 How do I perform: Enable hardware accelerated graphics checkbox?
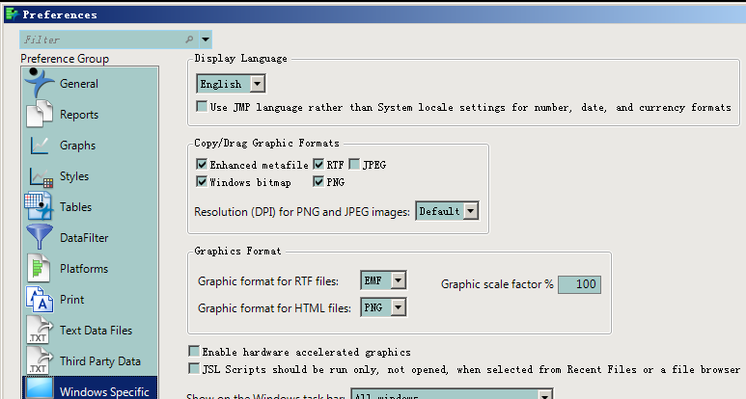(x=195, y=352)
